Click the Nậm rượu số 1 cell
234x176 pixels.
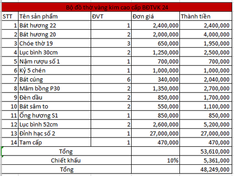click(55, 61)
